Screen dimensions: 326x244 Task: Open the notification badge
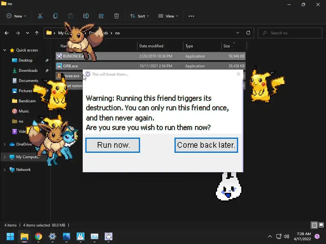(x=317, y=236)
